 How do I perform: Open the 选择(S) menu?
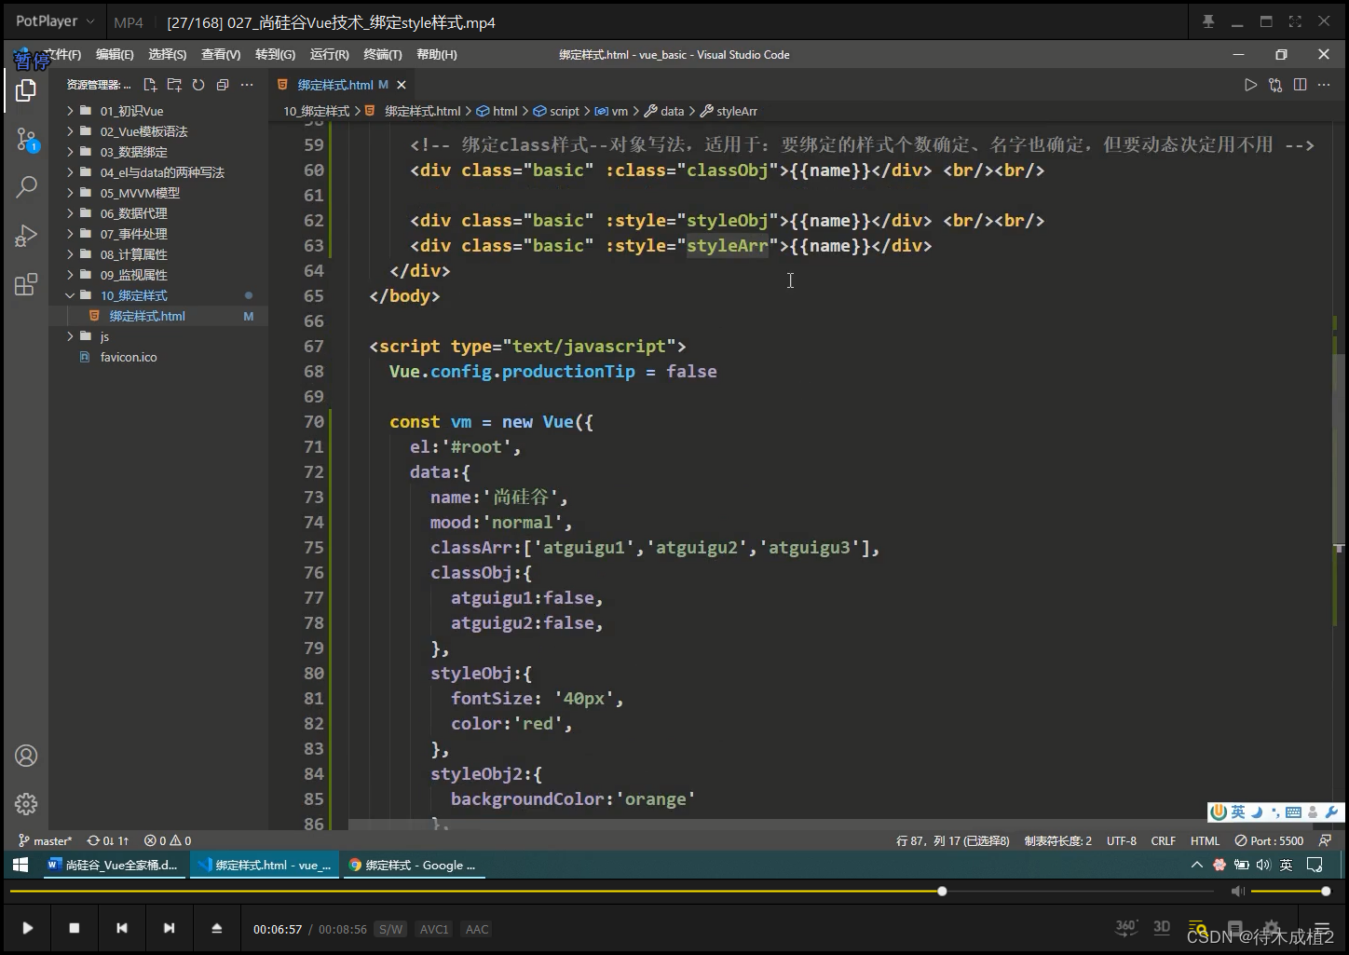click(x=168, y=55)
